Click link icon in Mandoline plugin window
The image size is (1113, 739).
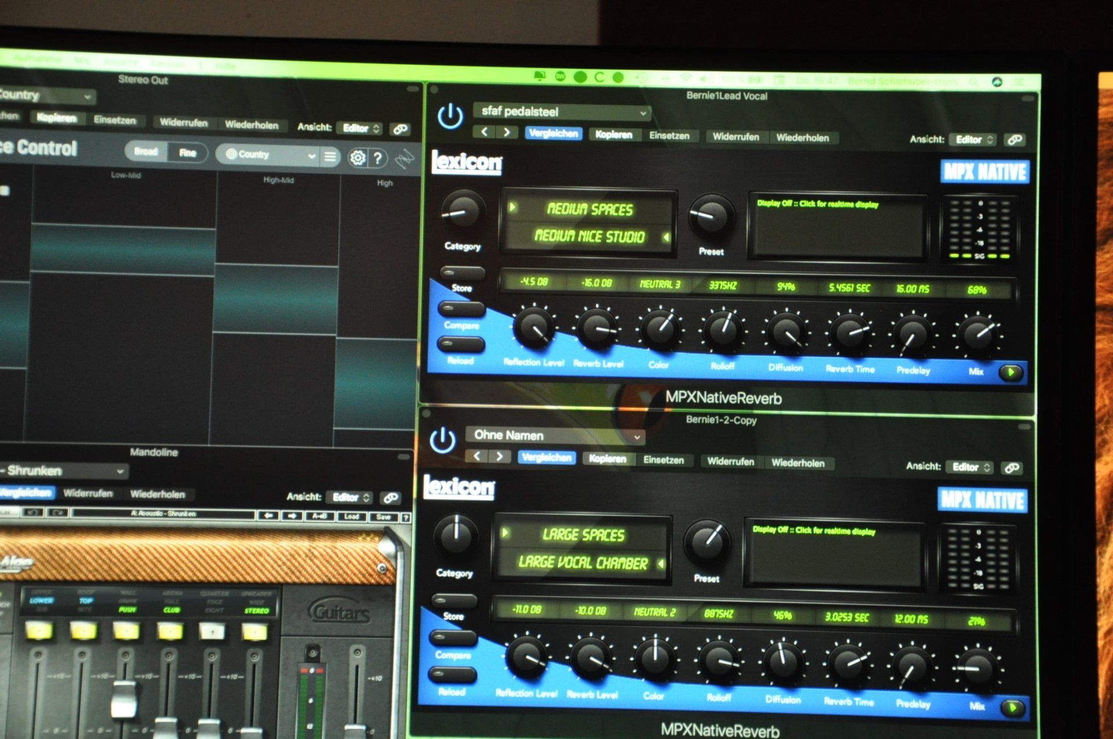click(x=391, y=497)
